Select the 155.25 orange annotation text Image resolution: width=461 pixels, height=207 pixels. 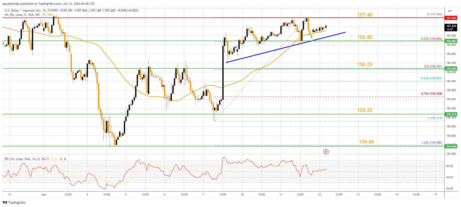tap(365, 110)
